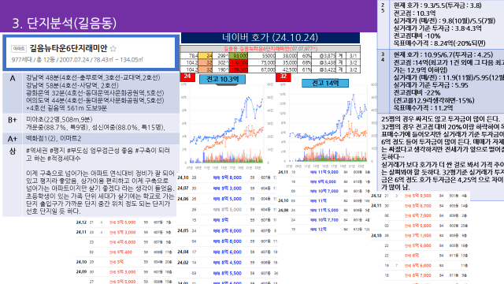Click the line 현재 호가 : 9.3/5.5(투자금 : 3.8)
504x284 pixels.
[438, 6]
